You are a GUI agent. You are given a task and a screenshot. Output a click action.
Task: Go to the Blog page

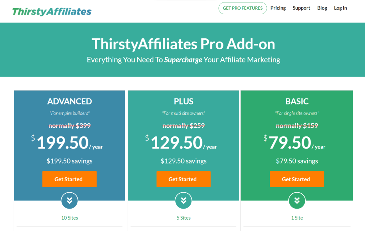pyautogui.click(x=322, y=8)
